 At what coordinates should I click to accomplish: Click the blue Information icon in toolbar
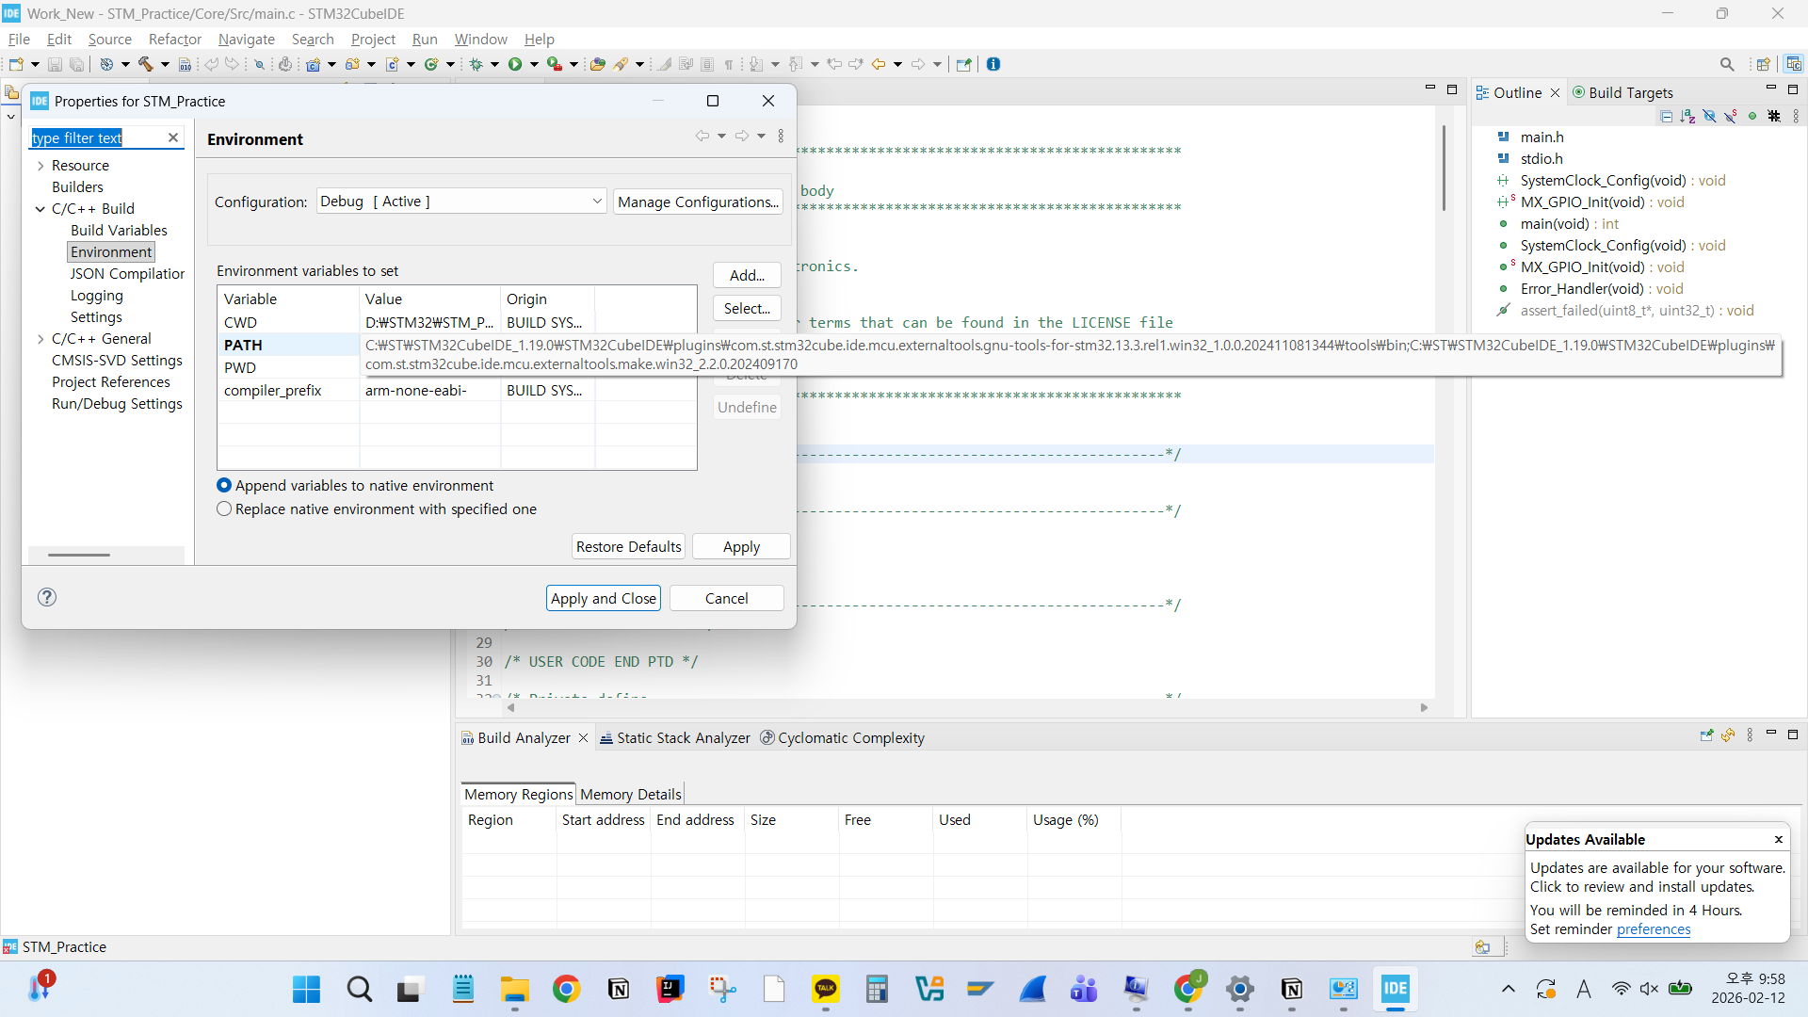(x=993, y=64)
